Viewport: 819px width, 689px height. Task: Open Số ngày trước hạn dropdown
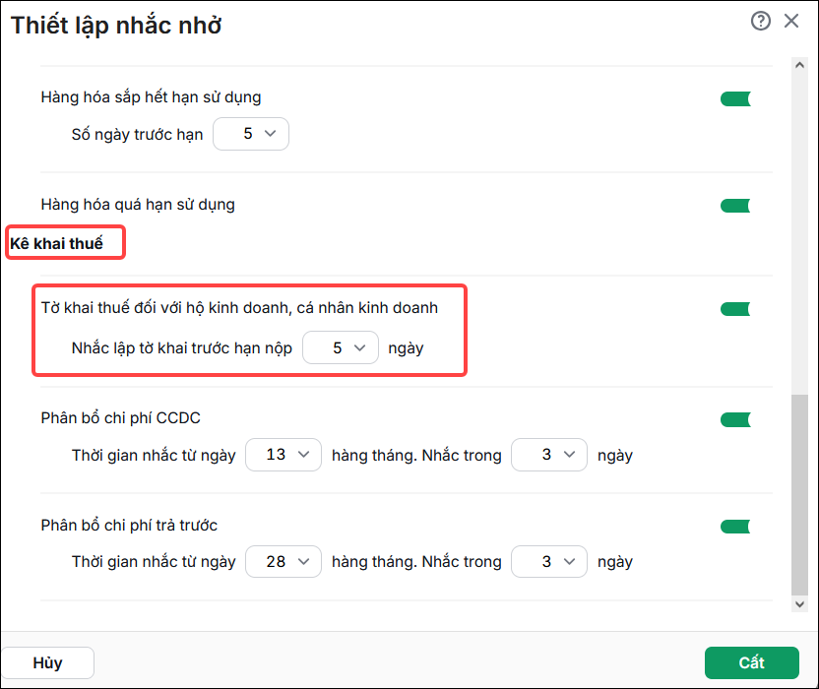251,134
